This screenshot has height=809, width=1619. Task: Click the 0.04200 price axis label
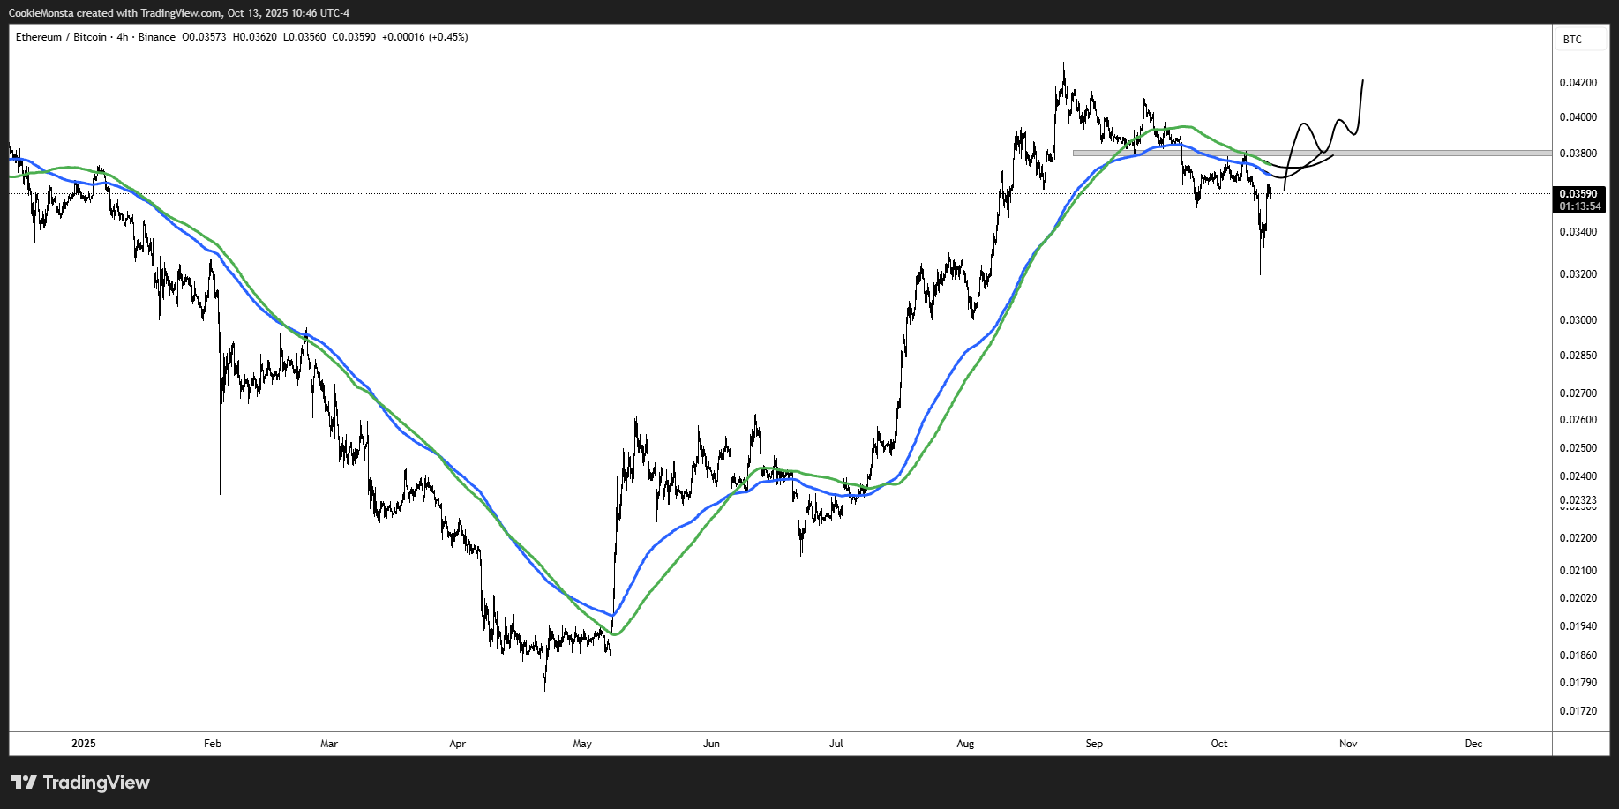pyautogui.click(x=1578, y=83)
